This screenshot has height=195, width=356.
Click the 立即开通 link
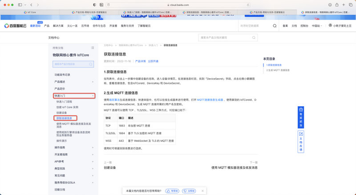153,61
